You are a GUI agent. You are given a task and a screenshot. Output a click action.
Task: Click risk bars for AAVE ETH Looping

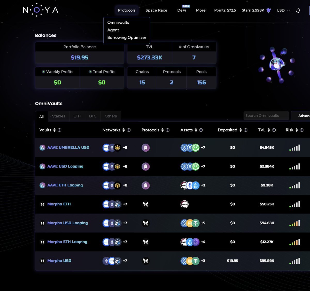[x=295, y=185]
